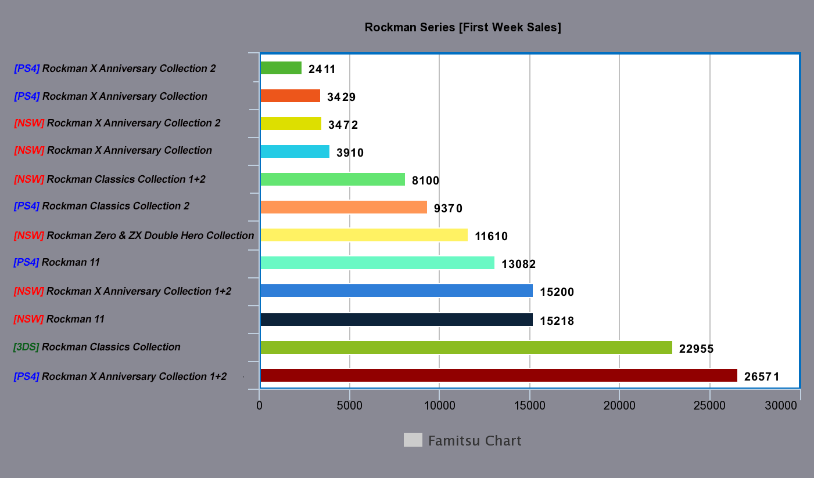Screen dimensions: 814x478
Task: Click label [PS4] Rockman X Anniversary Collection
Action: (111, 96)
